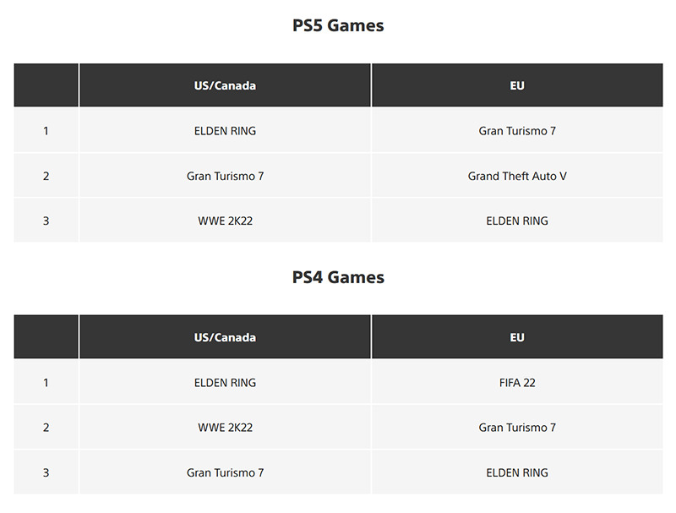Click the FIFA 22 cell
This screenshot has width=676, height=513.
[517, 383]
